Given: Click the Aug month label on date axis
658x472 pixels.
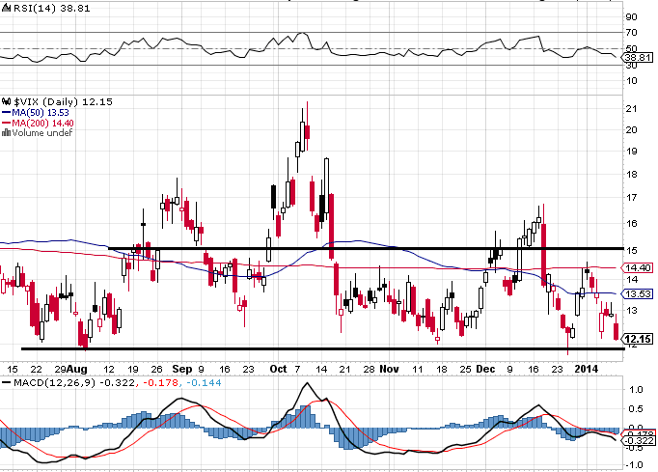Looking at the screenshot, I should point(77,369).
